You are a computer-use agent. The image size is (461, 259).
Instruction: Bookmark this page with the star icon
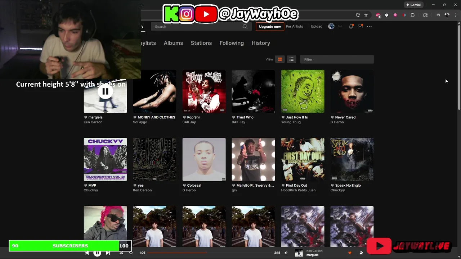[366, 15]
